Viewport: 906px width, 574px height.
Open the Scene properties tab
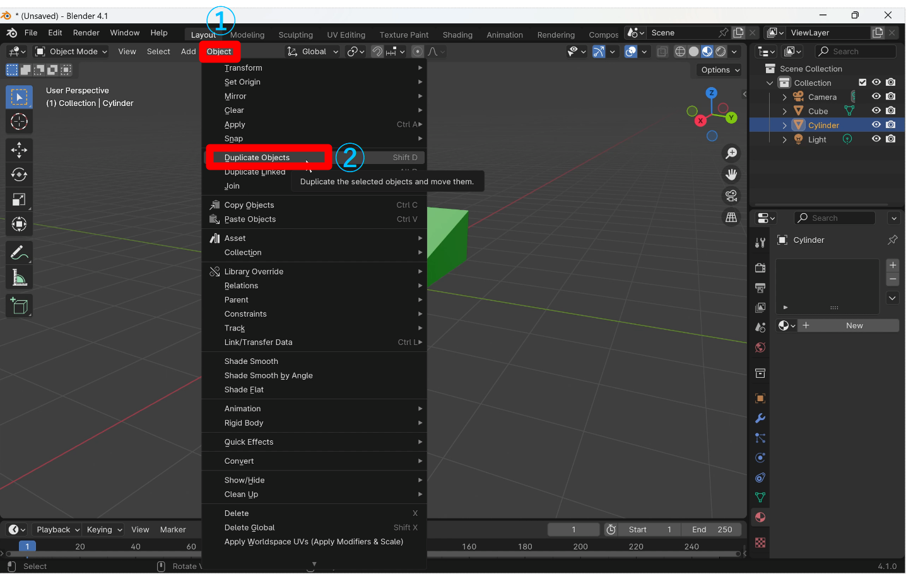click(x=760, y=327)
